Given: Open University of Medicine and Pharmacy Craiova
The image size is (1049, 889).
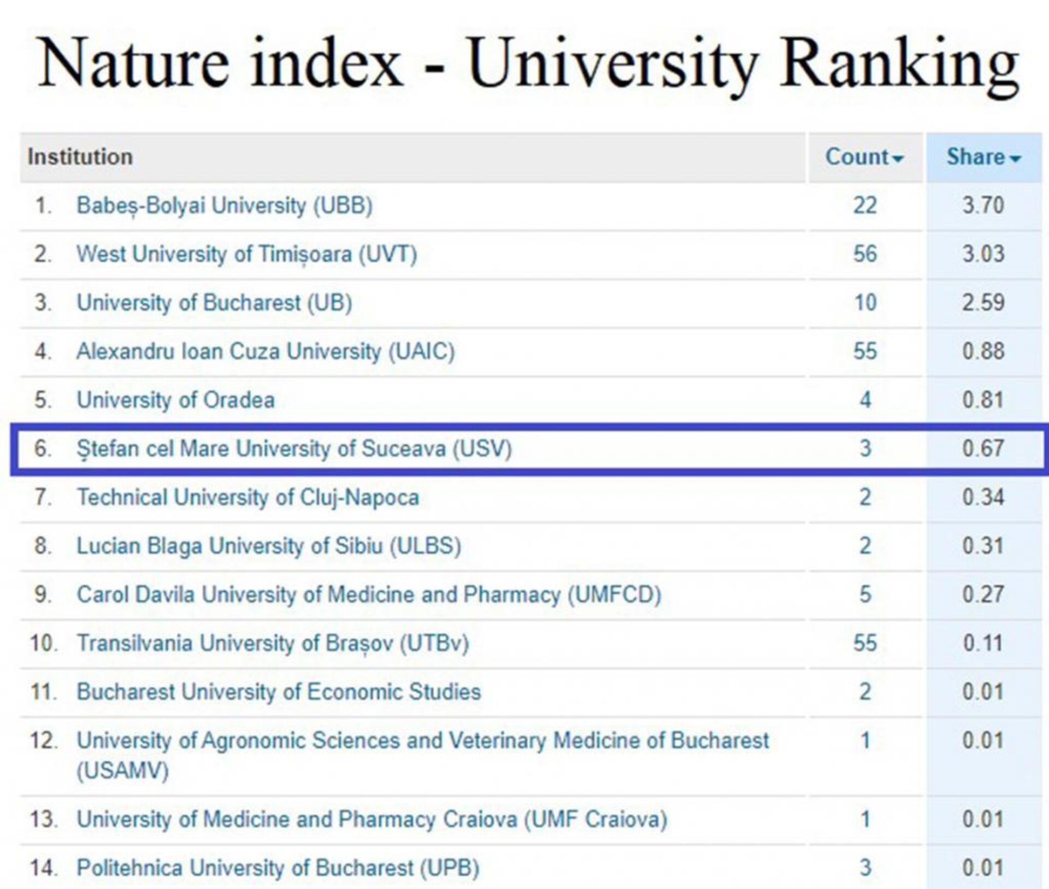Looking at the screenshot, I should [372, 819].
